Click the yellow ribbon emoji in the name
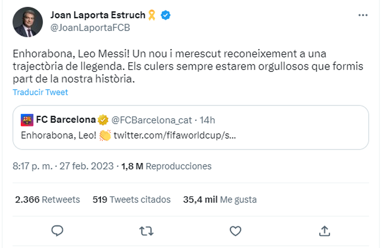The image size is (381, 248). 152,15
